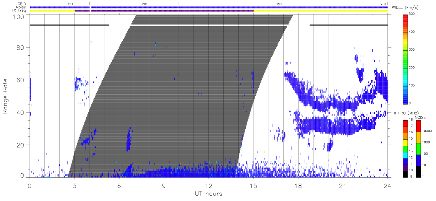Viewport: 436px width, 201px height.
Task: Click the 1000 label on NOISE legend
Action: (x=426, y=142)
